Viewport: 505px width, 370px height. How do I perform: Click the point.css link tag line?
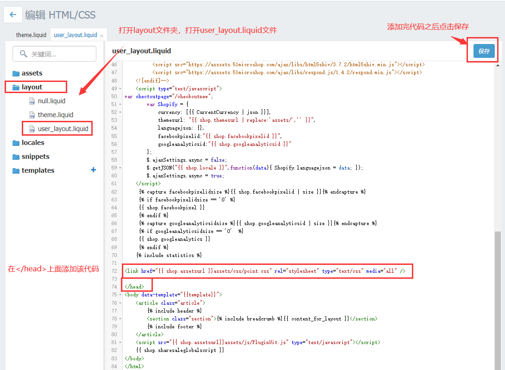click(x=265, y=271)
